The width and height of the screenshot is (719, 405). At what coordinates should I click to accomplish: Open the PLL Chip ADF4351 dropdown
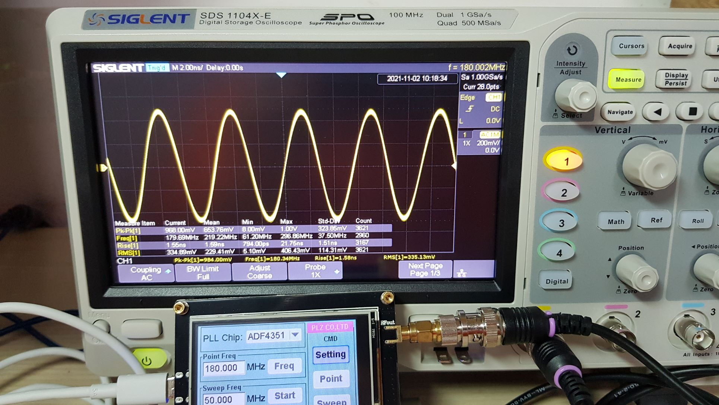click(x=273, y=336)
